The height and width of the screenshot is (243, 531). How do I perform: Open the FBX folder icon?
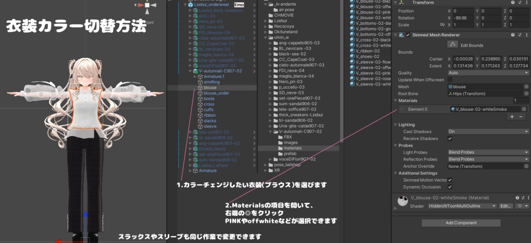click(281, 137)
